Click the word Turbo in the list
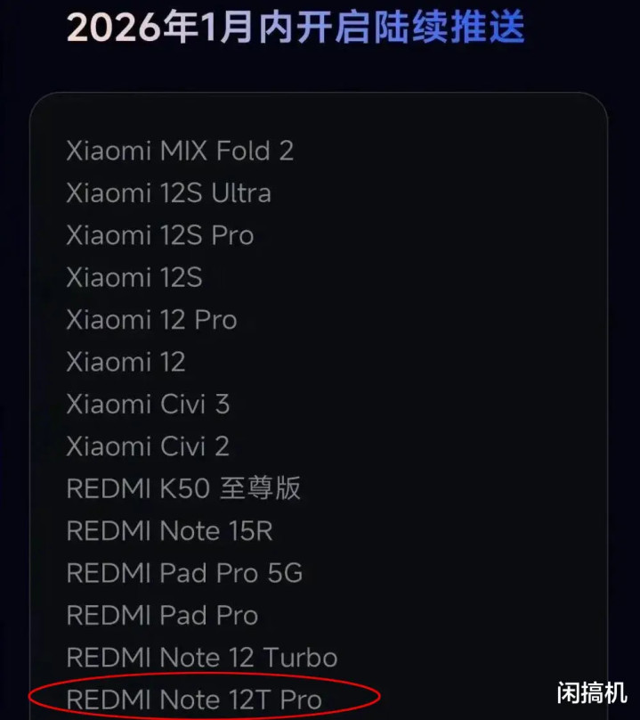640x720 pixels. pos(300,658)
